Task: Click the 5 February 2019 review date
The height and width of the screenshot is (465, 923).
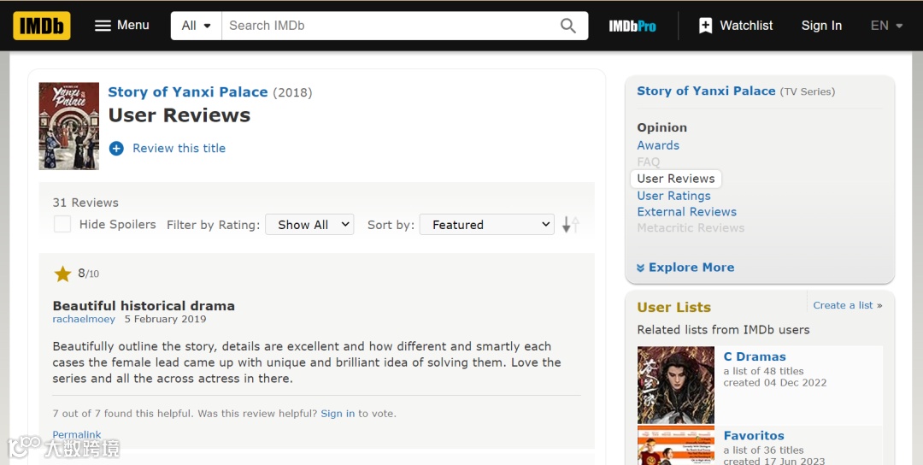Action: coord(166,319)
